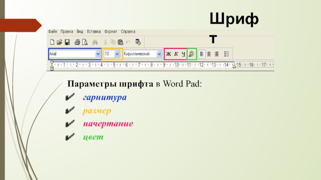This screenshot has width=321, height=180.
Task: Toggle underline formatting (Ч)
Action: pos(183,54)
